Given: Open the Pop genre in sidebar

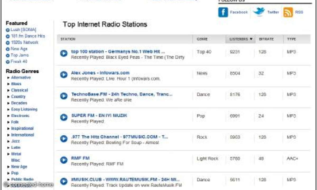Looking at the screenshot, I should click(15, 173).
